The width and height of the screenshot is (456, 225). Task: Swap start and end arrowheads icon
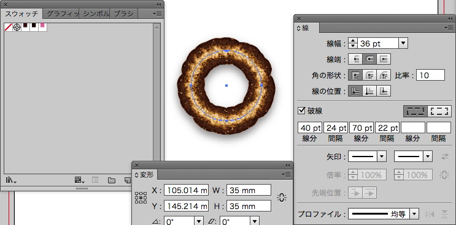click(x=445, y=157)
